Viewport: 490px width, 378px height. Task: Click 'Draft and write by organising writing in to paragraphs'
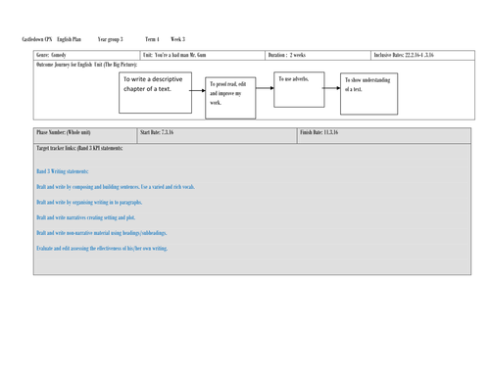point(89,203)
